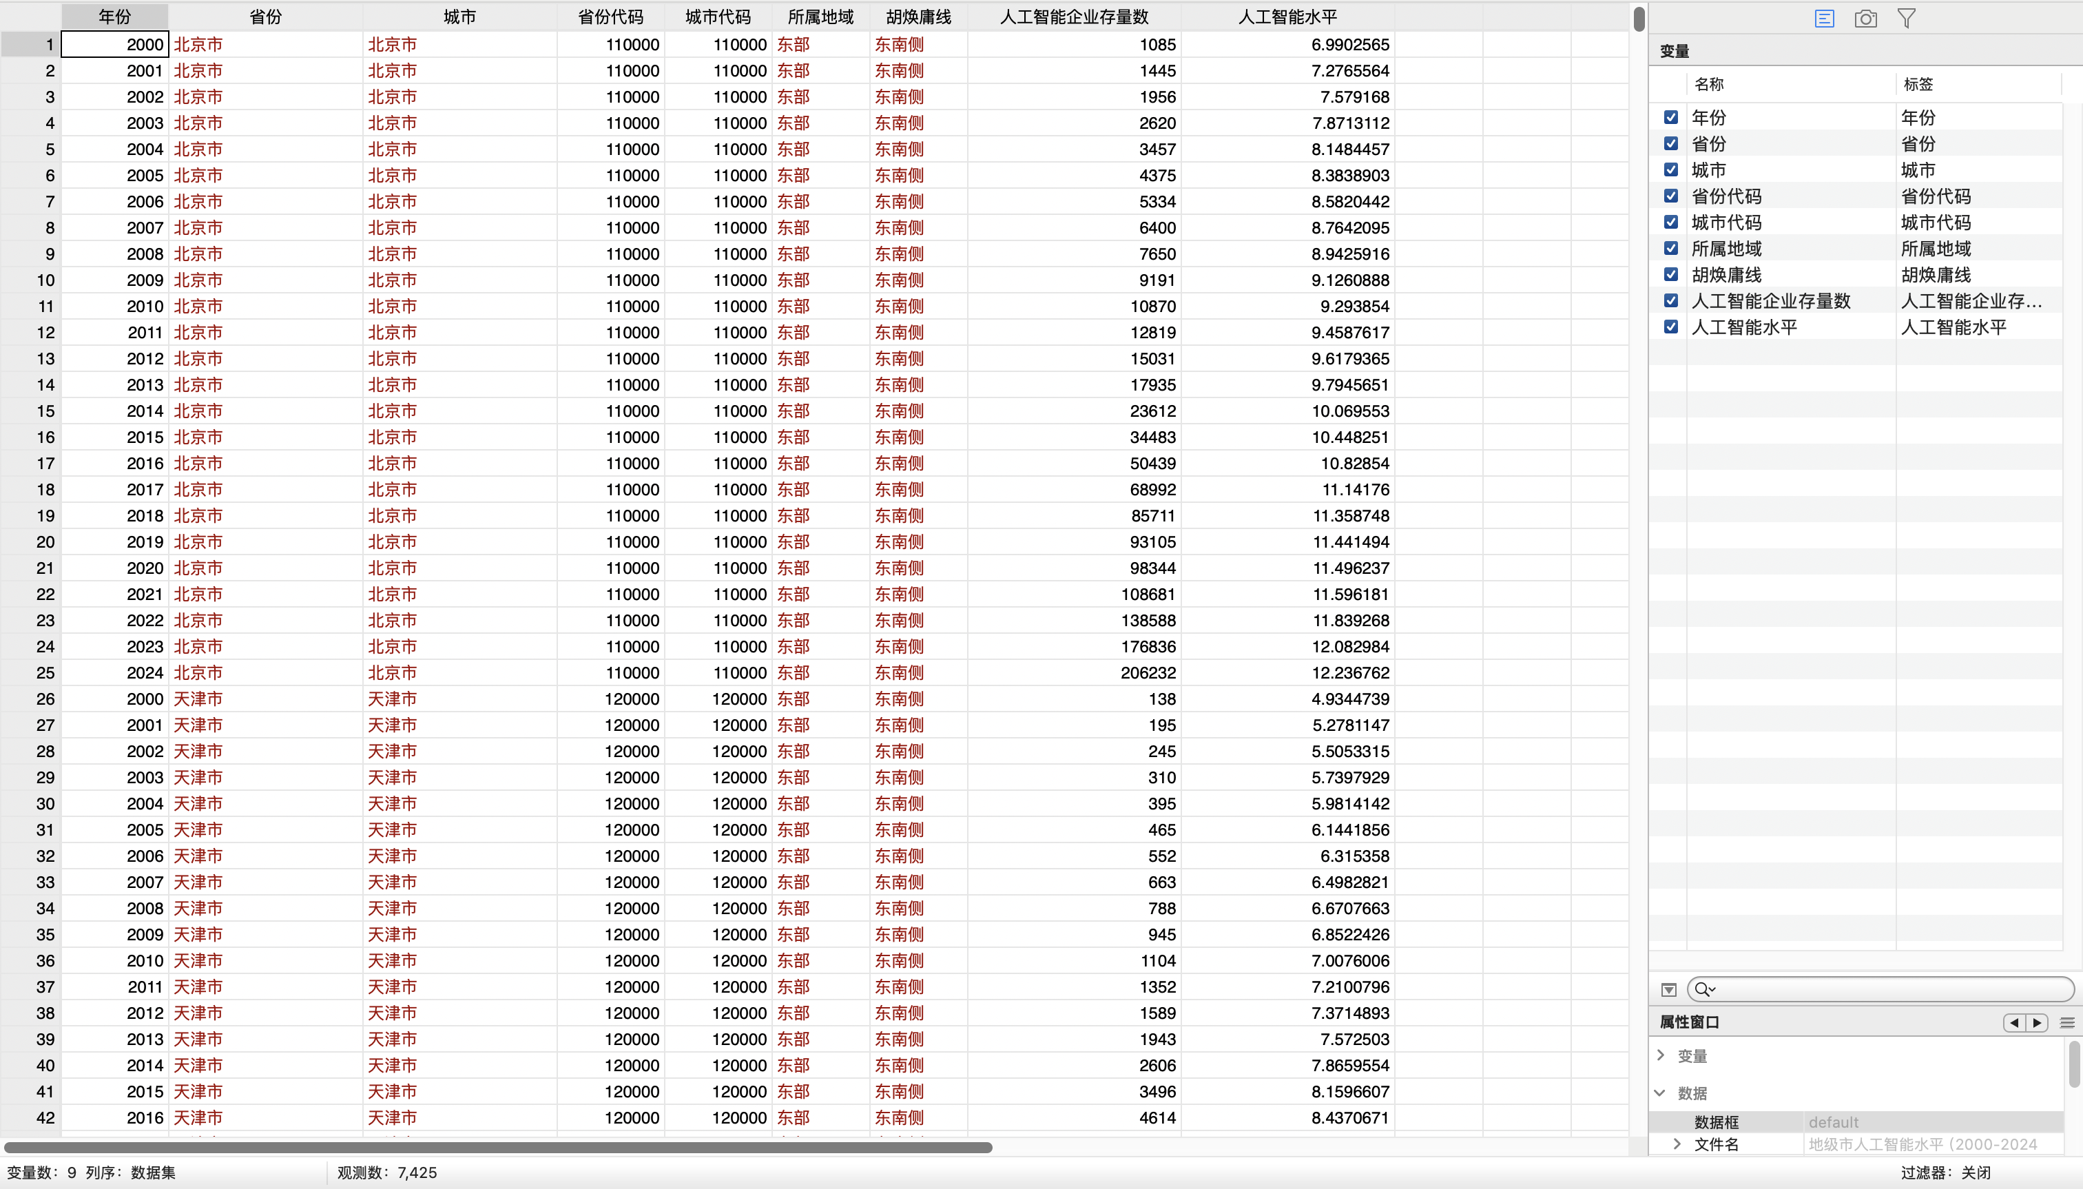Click the previous arrow in 属性窗口
Viewport: 2083px width, 1189px height.
[x=2014, y=1022]
